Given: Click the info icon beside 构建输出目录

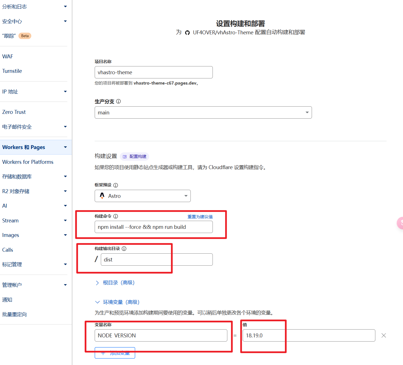Looking at the screenshot, I should pos(124,249).
